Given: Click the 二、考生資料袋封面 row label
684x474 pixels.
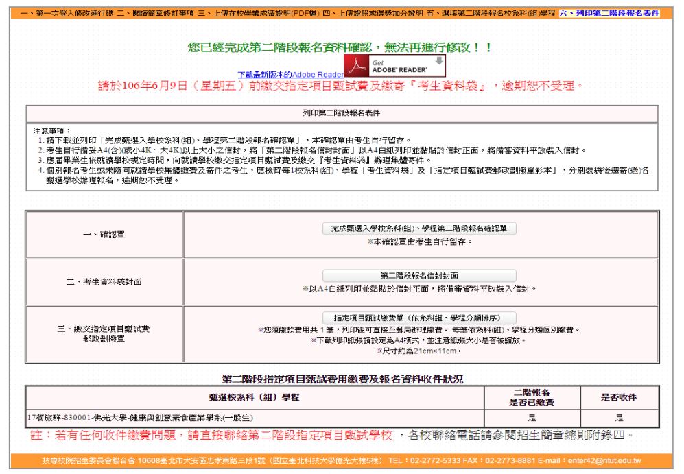Looking at the screenshot, I should tap(104, 282).
